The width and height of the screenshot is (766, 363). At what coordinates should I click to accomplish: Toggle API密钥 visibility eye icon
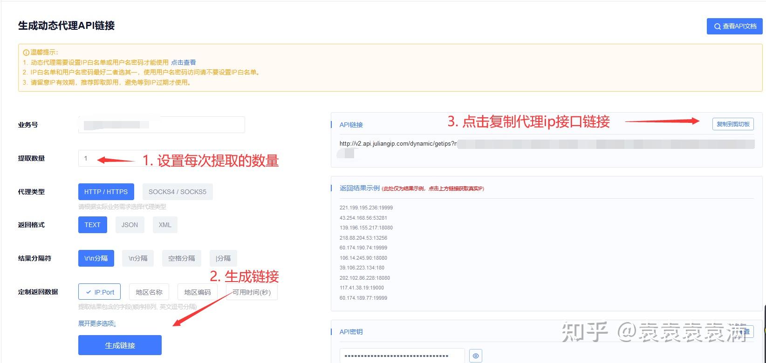point(476,356)
